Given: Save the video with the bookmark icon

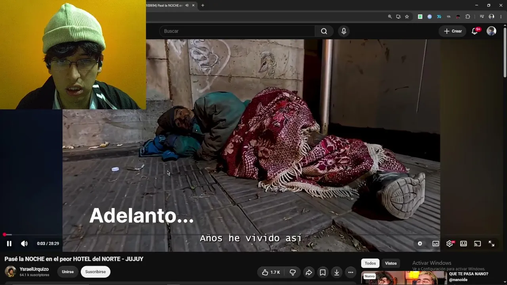Looking at the screenshot, I should pyautogui.click(x=323, y=272).
